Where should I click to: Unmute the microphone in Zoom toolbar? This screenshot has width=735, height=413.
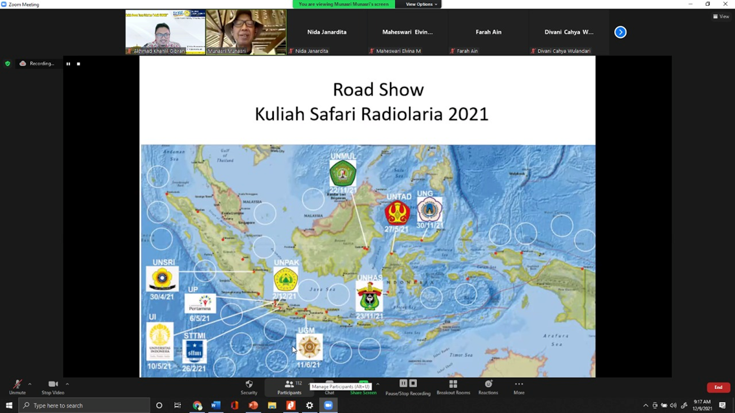[x=17, y=387]
